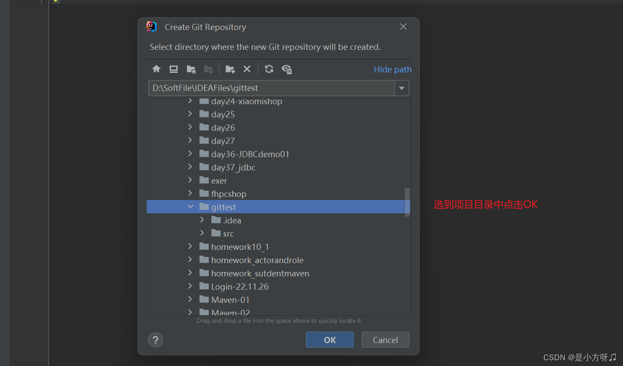This screenshot has width=623, height=366.
Task: Create a new folder with the toolbar icon
Action: click(x=230, y=69)
